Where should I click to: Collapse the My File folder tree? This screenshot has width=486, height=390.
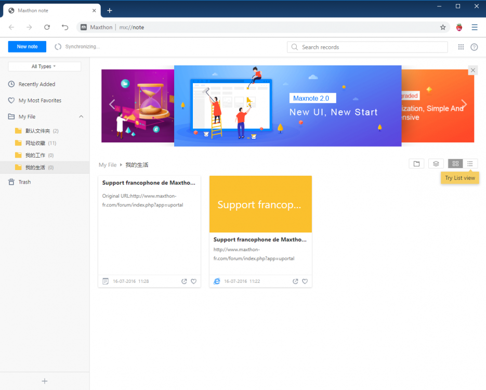tap(81, 116)
